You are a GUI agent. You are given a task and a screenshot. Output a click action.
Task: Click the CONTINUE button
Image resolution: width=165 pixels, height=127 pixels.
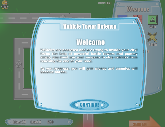pos(89,105)
